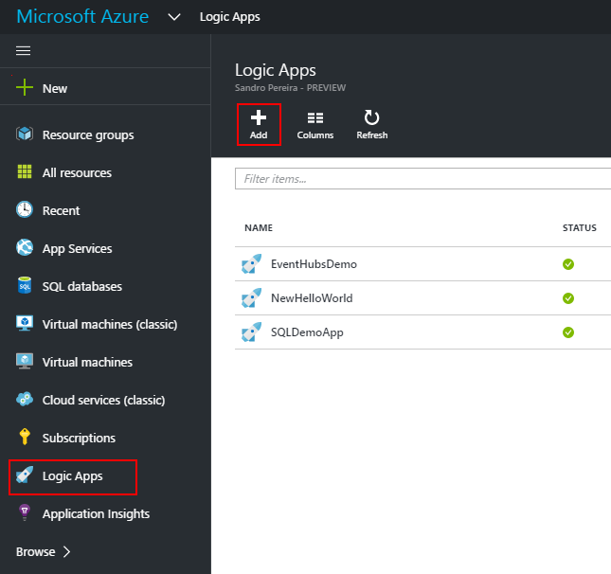Viewport: 611px width, 574px height.
Task: Refresh the Logic Apps list
Action: pos(371,124)
